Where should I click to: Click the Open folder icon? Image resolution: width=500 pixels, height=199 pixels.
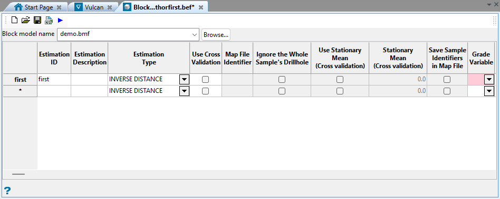pos(25,21)
